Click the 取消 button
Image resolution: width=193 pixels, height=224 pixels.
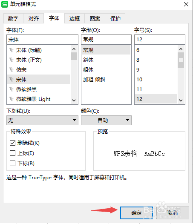point(173,213)
